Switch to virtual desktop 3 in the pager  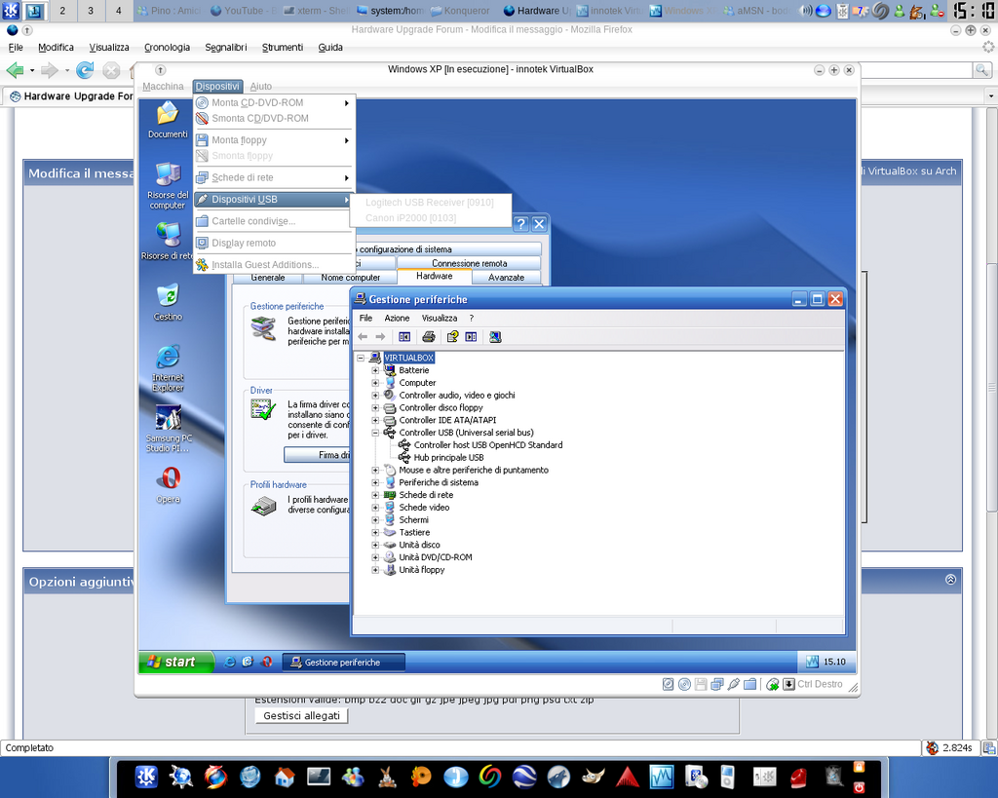91,11
